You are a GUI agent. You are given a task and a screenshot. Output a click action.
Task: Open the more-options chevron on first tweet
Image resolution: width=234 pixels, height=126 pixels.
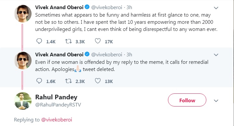(x=216, y=8)
